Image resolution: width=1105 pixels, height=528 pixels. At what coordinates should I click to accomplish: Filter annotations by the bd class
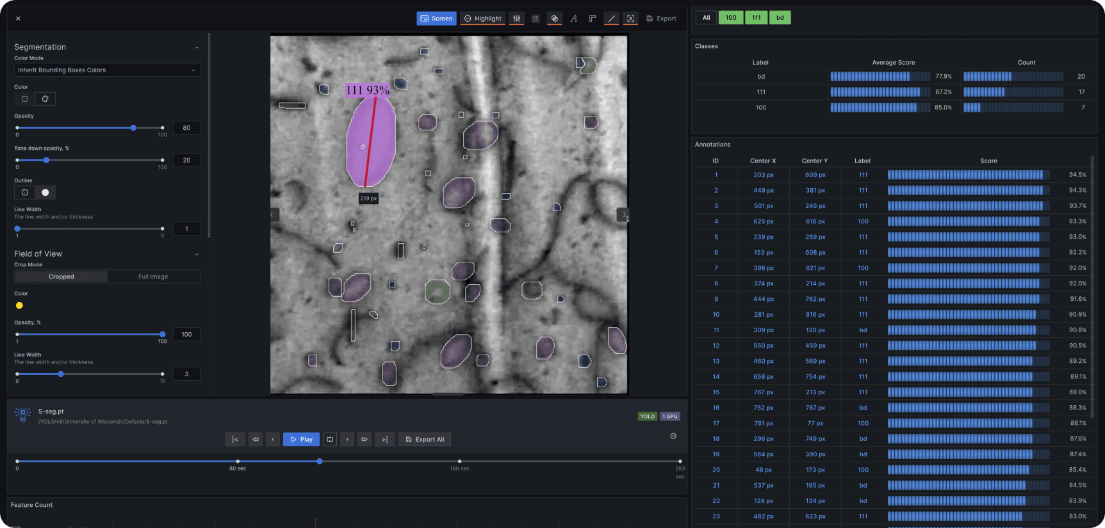[780, 18]
